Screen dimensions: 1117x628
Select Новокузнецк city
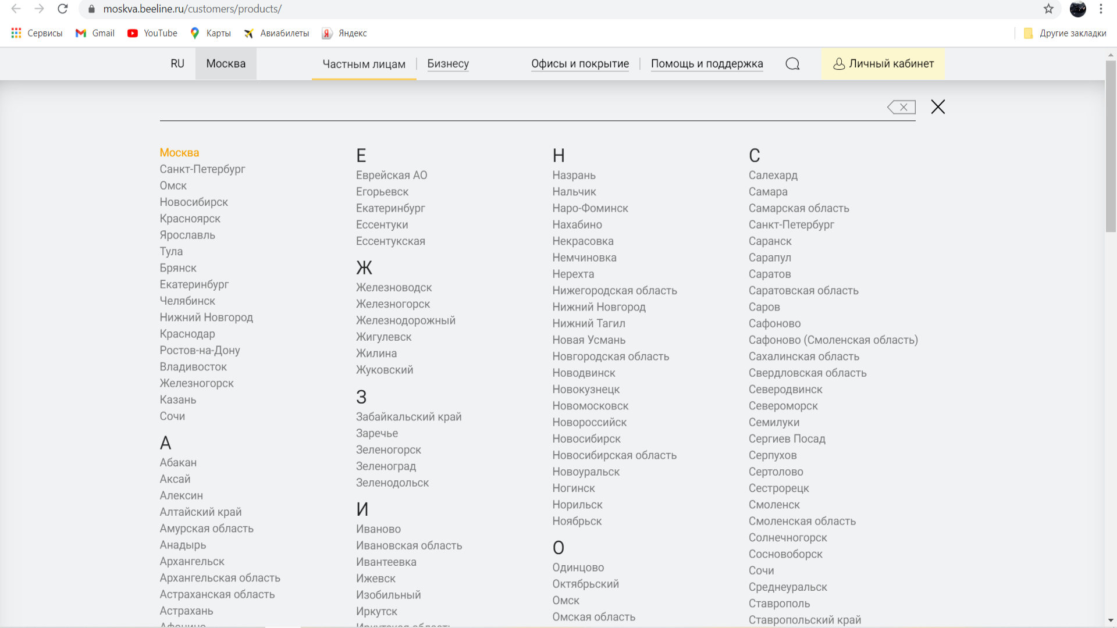point(586,390)
